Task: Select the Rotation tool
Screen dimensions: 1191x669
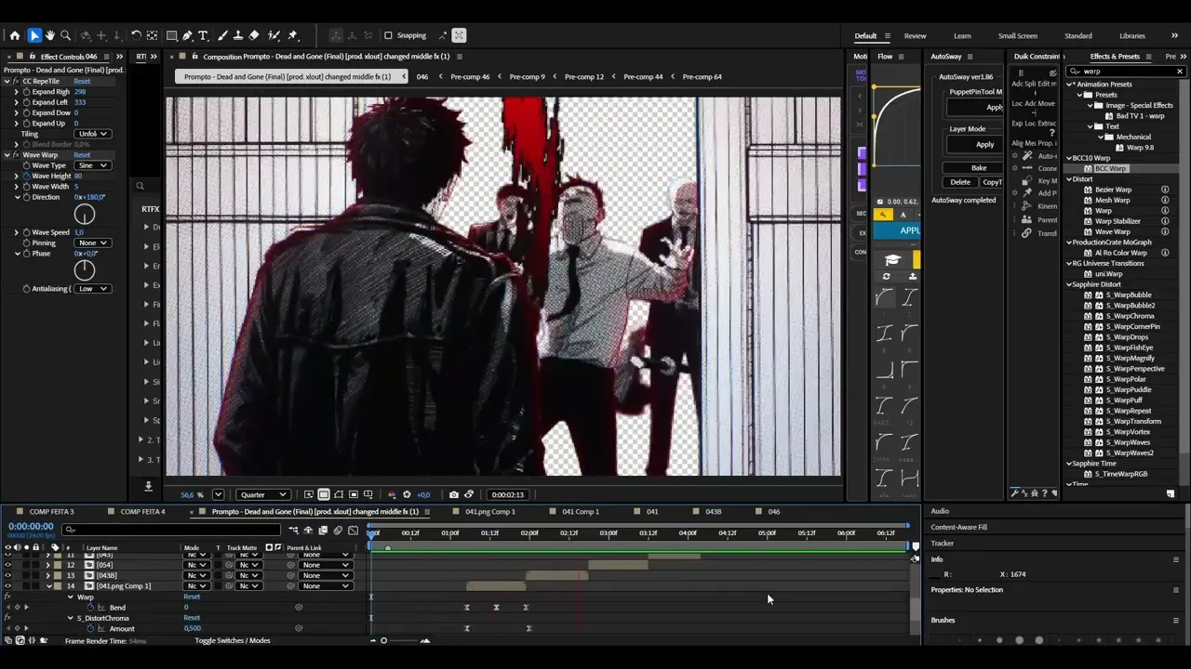Action: [x=136, y=35]
